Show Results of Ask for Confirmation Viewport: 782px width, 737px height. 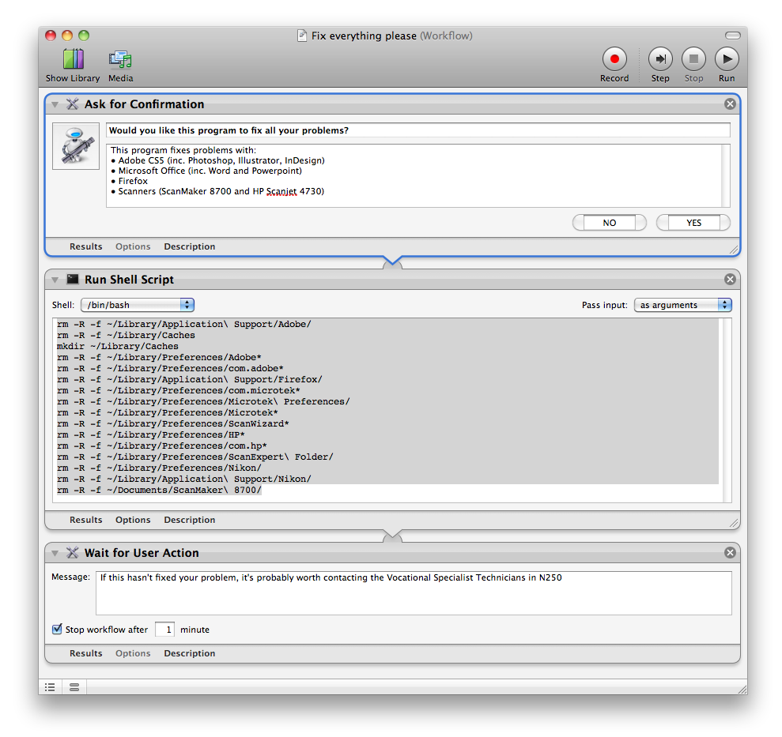click(x=85, y=246)
